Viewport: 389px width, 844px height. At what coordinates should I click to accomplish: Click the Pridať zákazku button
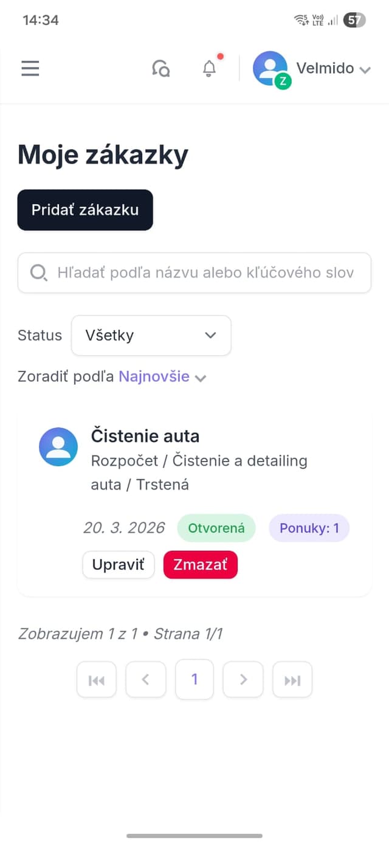click(x=84, y=210)
